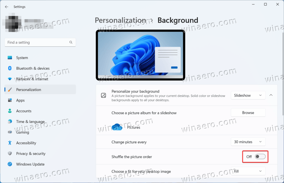284x183 pixels.
Task: Select the Personalization sidebar entry
Action: [40, 90]
